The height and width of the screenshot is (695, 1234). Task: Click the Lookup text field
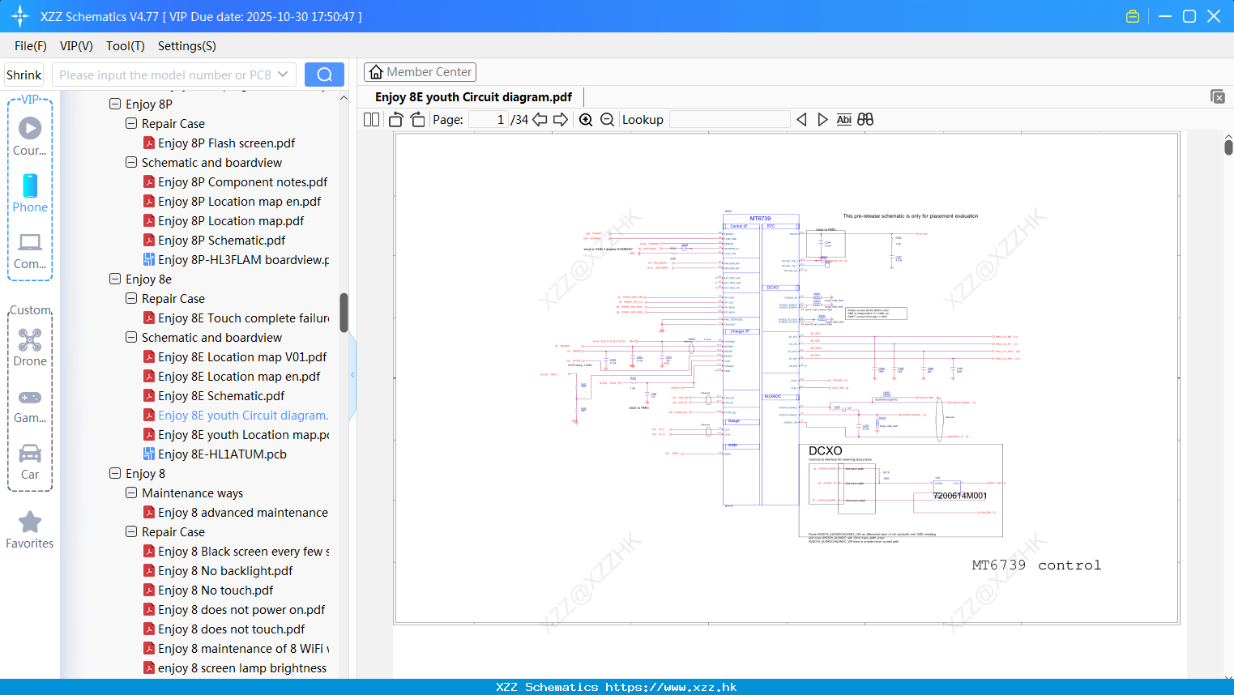tap(729, 119)
